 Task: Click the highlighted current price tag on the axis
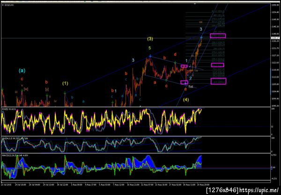275,38
